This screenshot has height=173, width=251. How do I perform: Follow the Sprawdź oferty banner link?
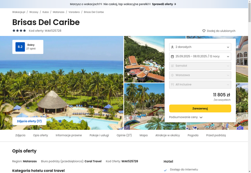coord(164,4)
